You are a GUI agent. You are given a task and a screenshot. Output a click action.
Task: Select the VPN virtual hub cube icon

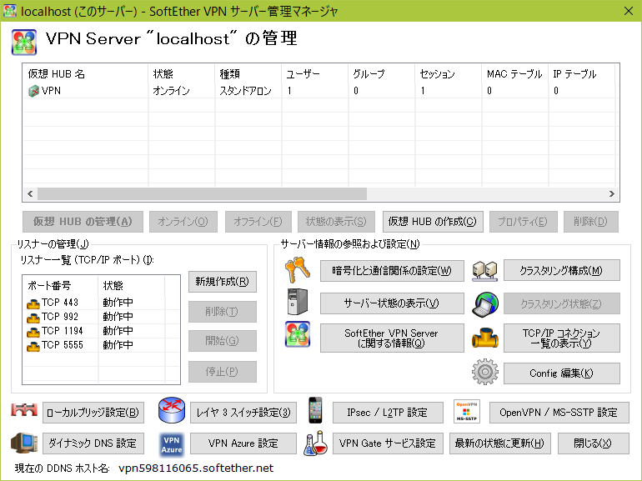[33, 91]
